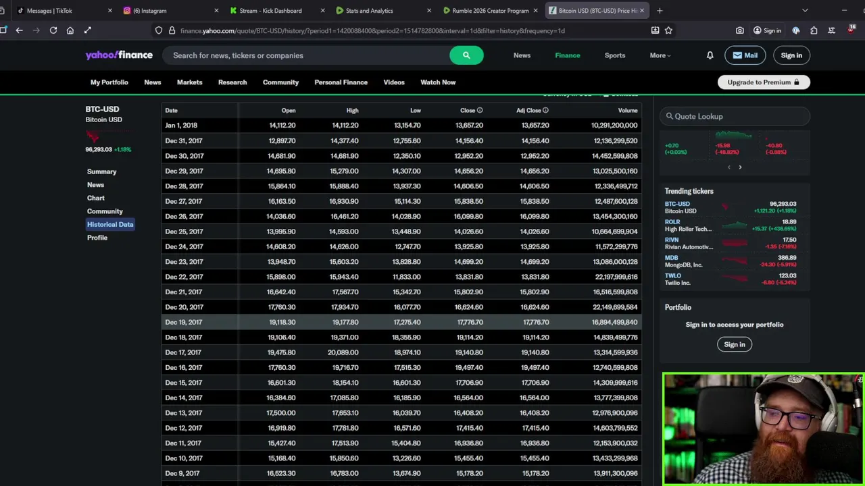The image size is (865, 486).
Task: Click the Quote Lookup field
Action: point(735,116)
